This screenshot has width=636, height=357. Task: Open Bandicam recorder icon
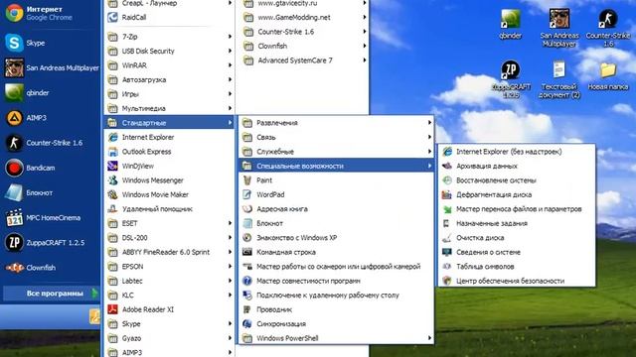(x=14, y=168)
